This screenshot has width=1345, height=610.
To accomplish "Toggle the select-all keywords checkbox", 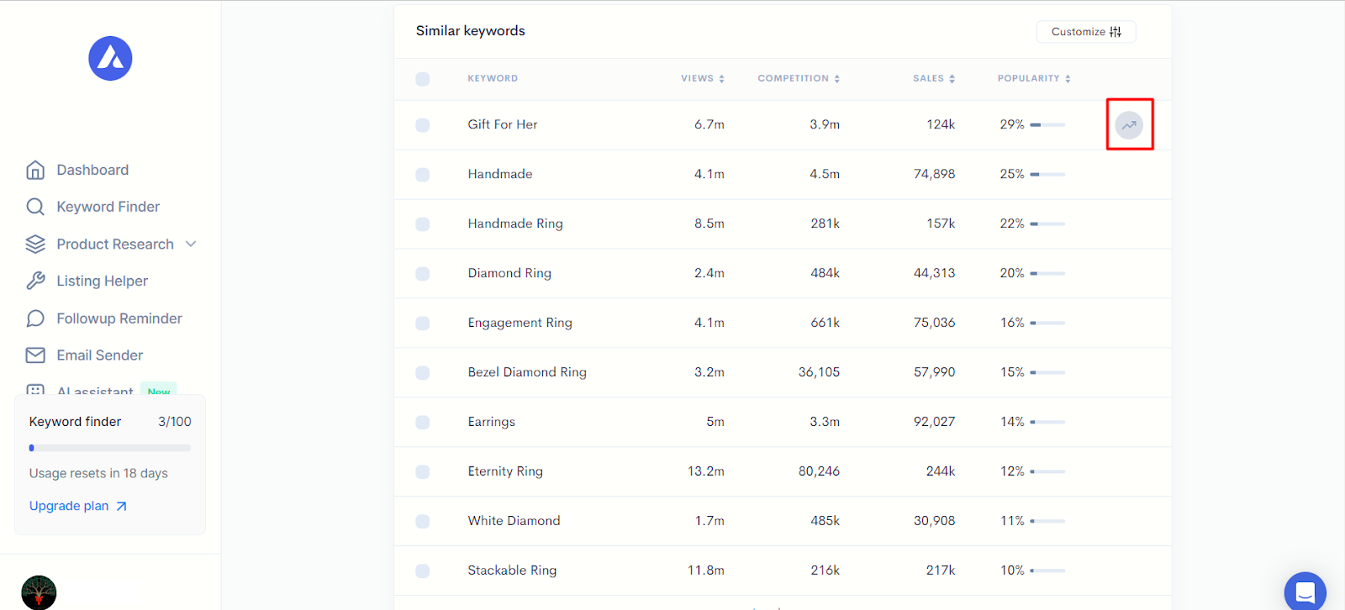I will pos(423,79).
